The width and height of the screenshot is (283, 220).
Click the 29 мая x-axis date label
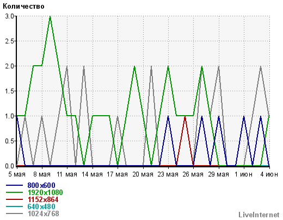pos(218,174)
